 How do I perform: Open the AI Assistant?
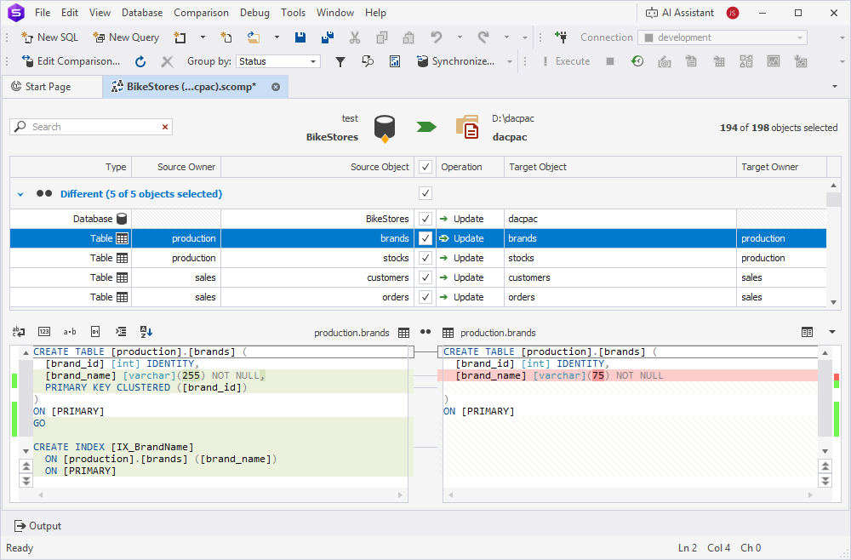point(680,13)
